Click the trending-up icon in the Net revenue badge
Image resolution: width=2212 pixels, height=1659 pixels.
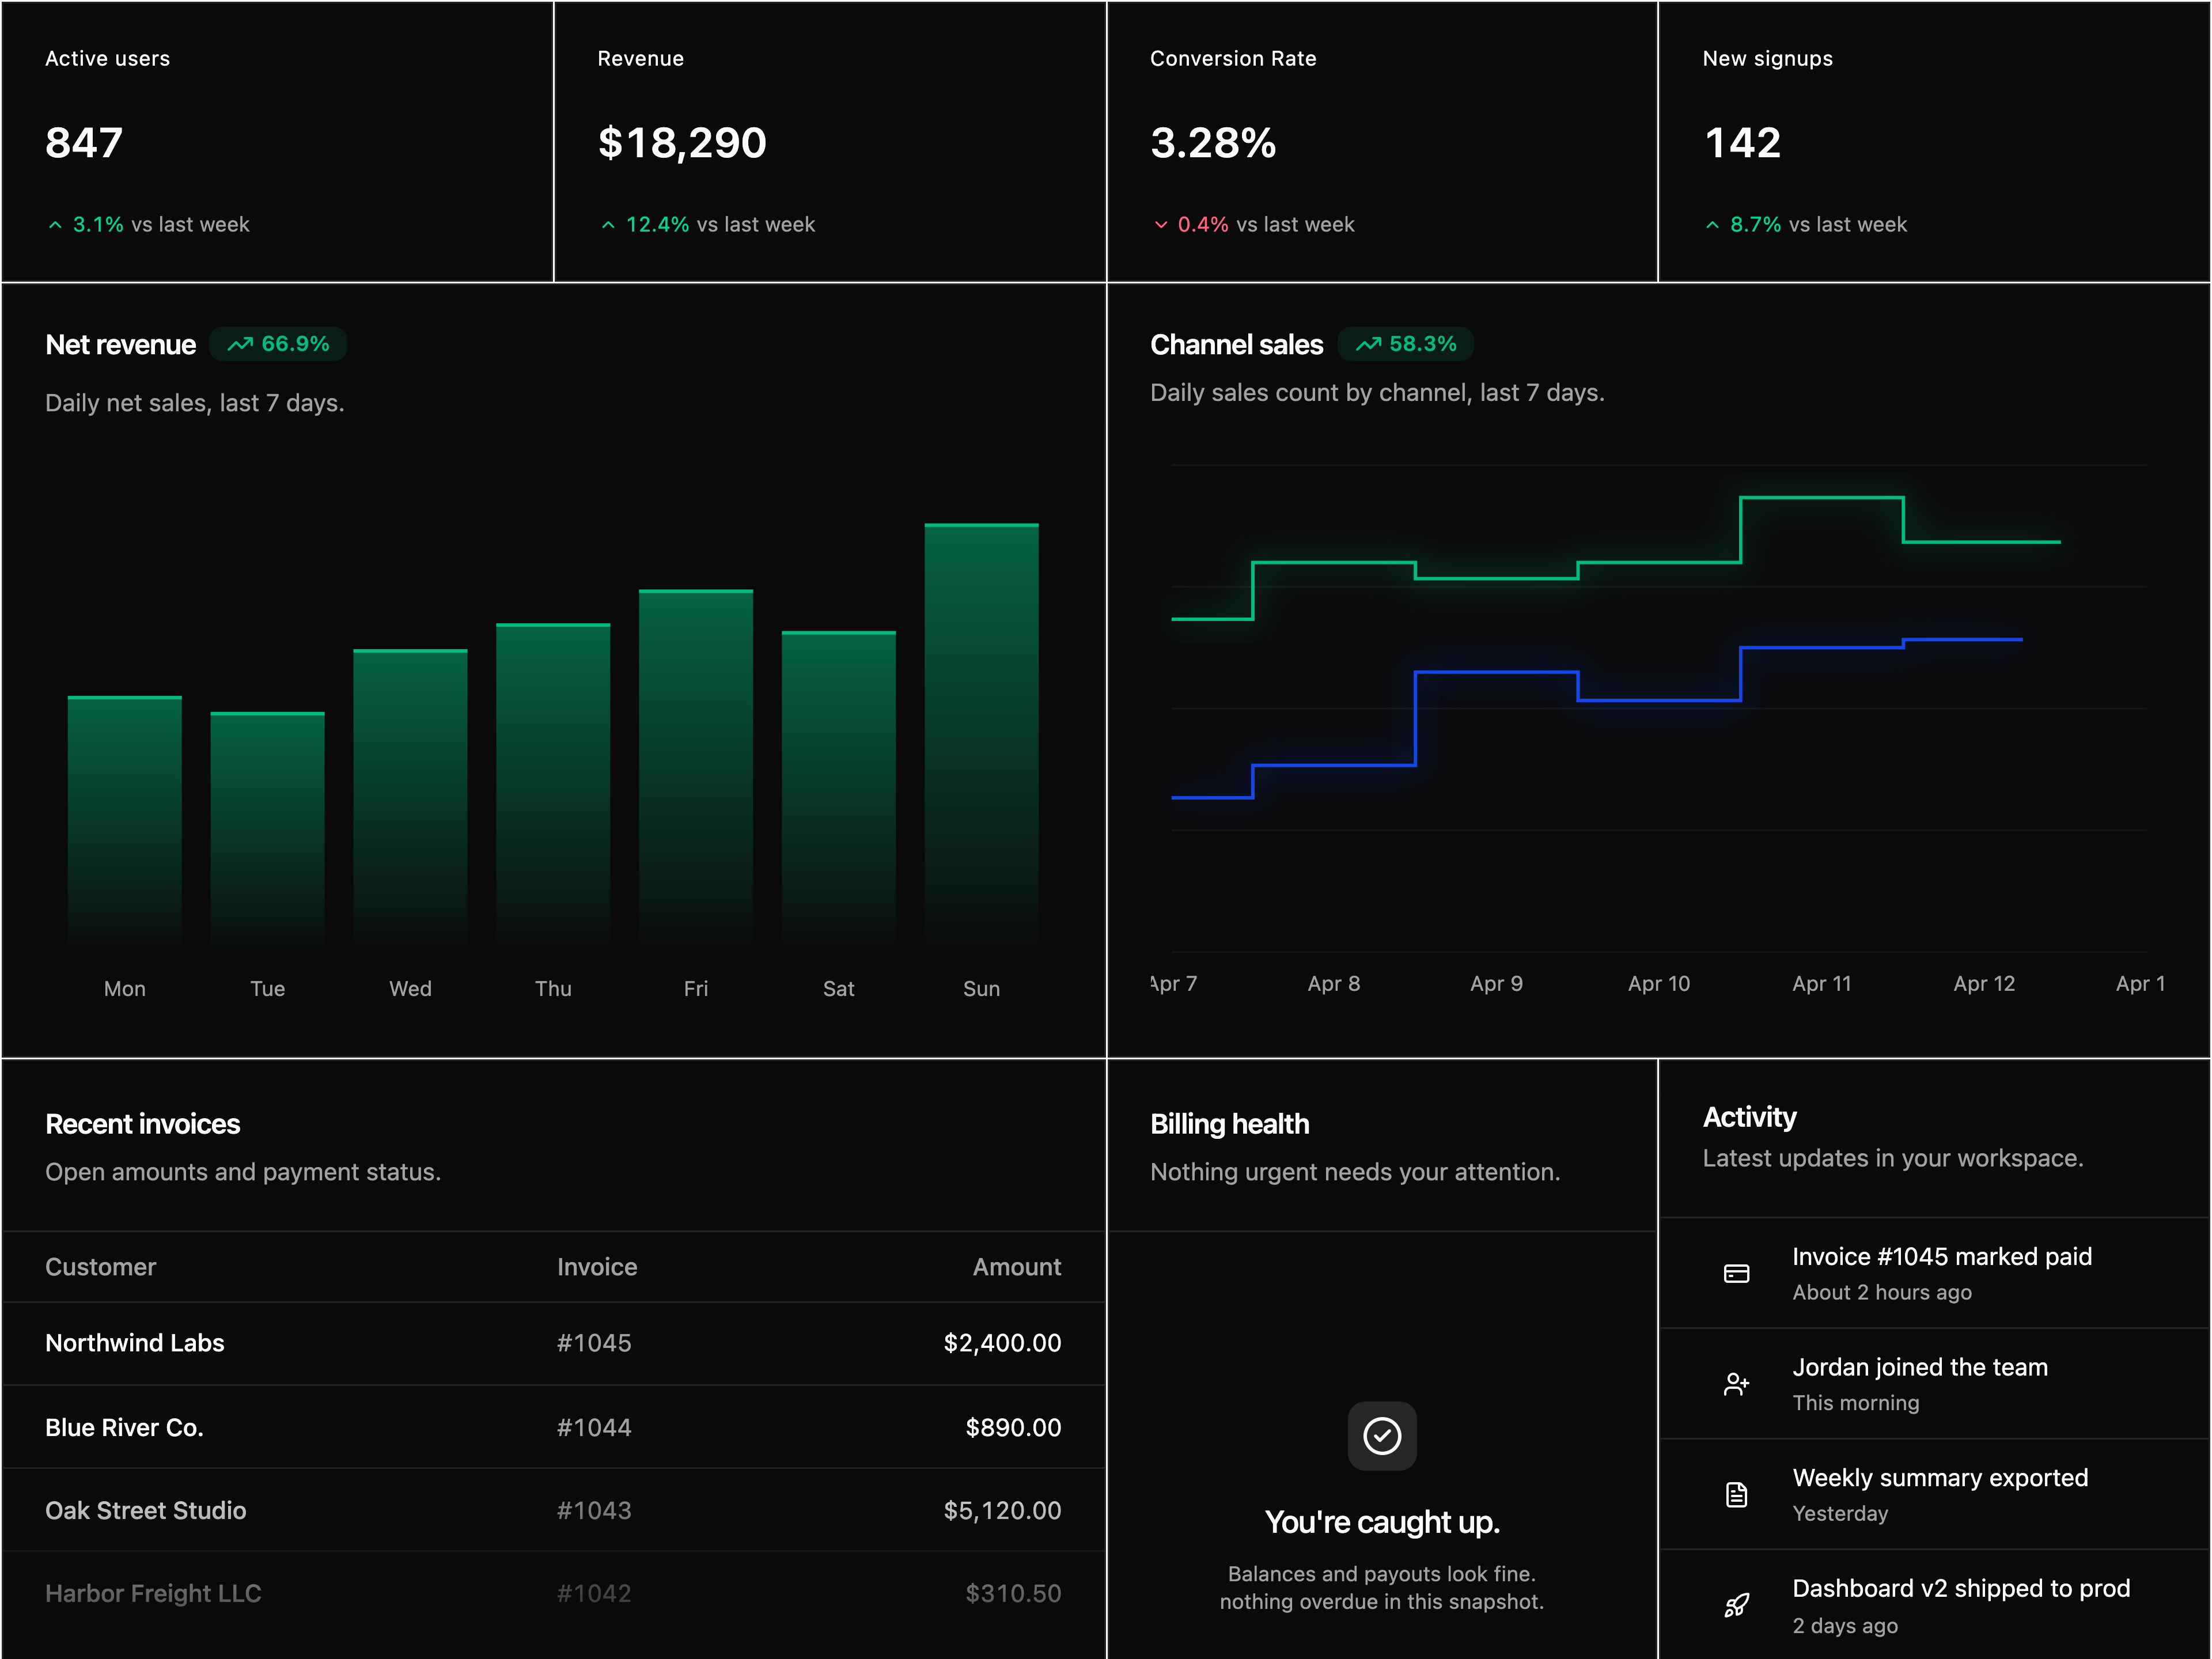pyautogui.click(x=240, y=344)
